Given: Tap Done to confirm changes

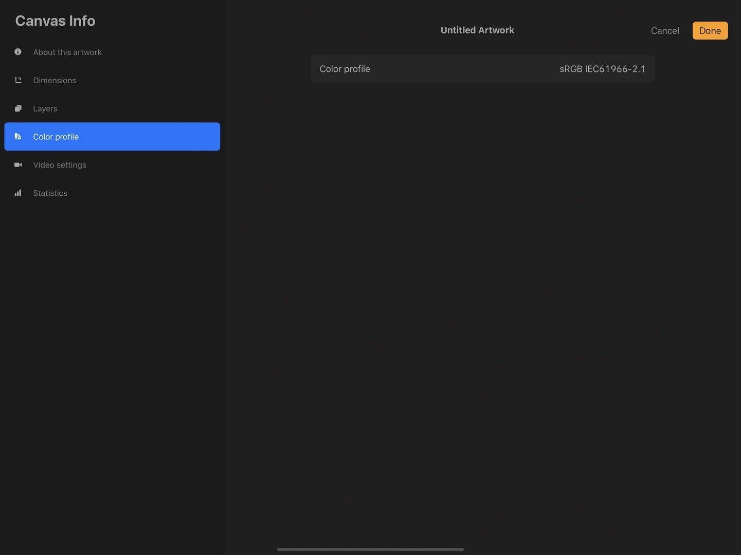Looking at the screenshot, I should pos(710,30).
